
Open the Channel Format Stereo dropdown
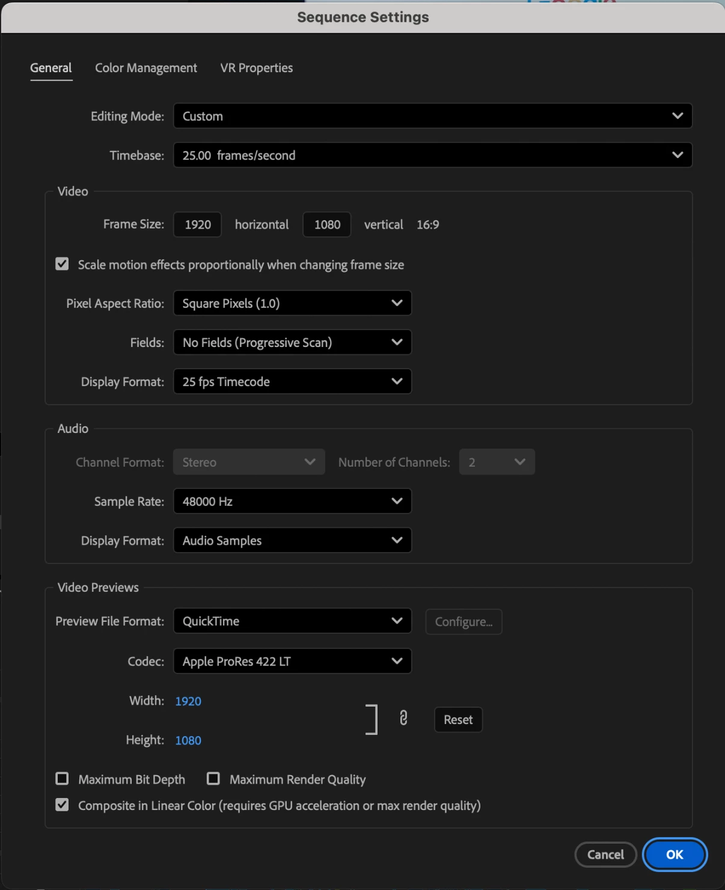coord(249,462)
